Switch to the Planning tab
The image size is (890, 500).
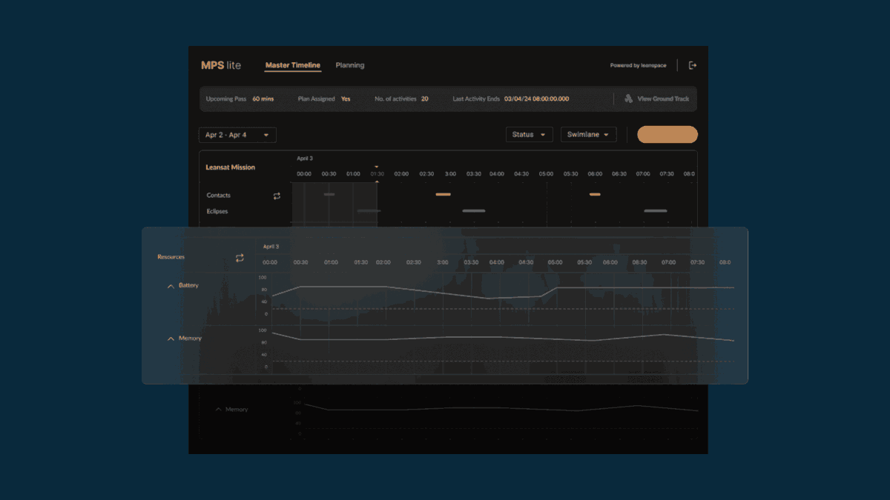point(350,65)
